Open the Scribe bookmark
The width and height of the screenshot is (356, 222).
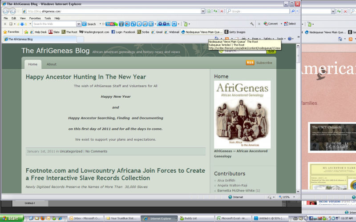coord(143,32)
